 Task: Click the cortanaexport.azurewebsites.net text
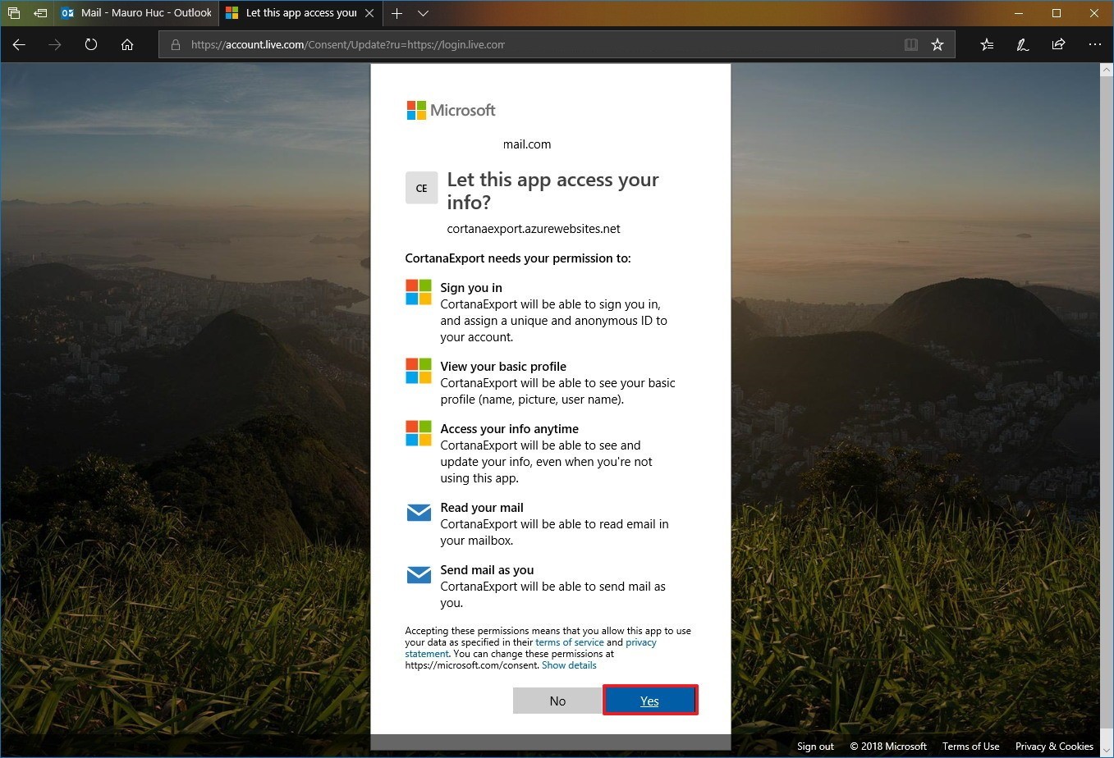tap(534, 229)
